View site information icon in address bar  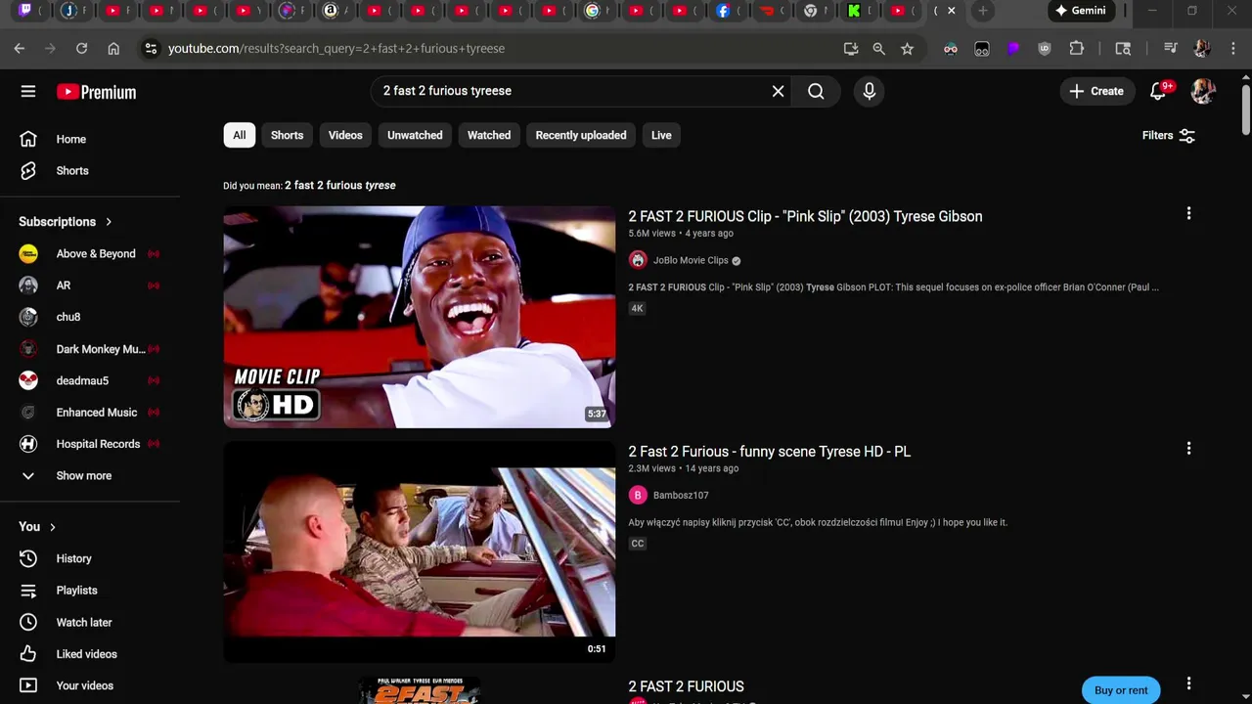coord(150,48)
